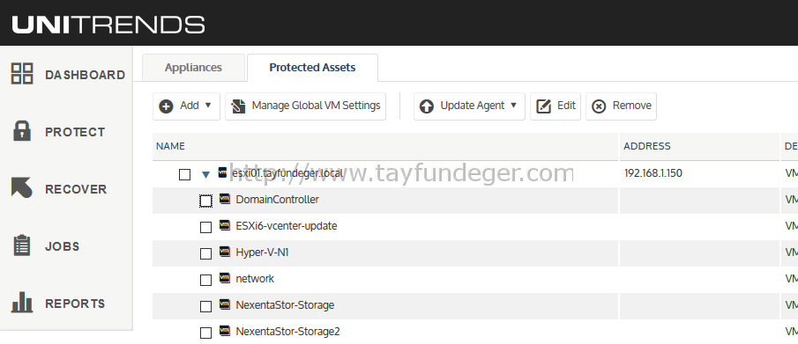798x344 pixels.
Task: Click the VM icon beside ESXi6-vcenter-update
Action: 225,225
